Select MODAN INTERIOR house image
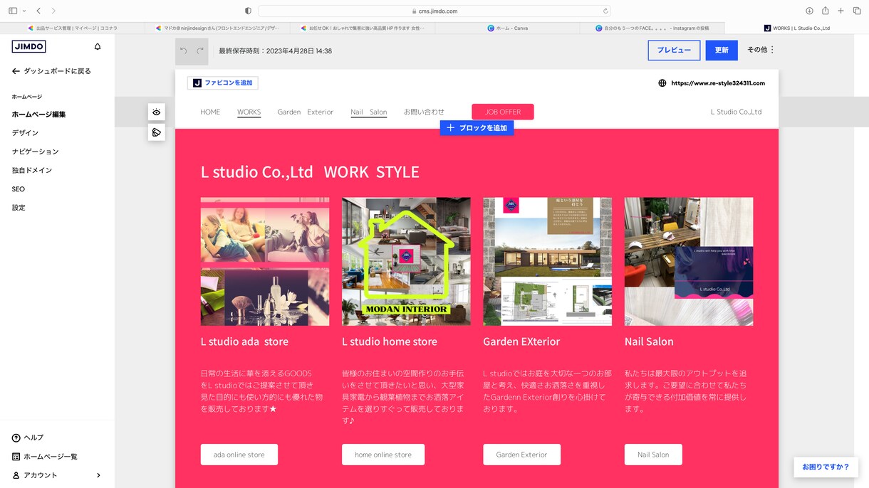Viewport: 869px width, 488px height. [406, 262]
